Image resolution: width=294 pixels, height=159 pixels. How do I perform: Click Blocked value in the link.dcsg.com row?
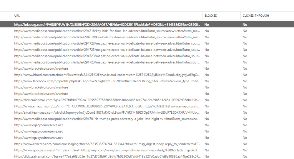pyautogui.click(x=207, y=25)
